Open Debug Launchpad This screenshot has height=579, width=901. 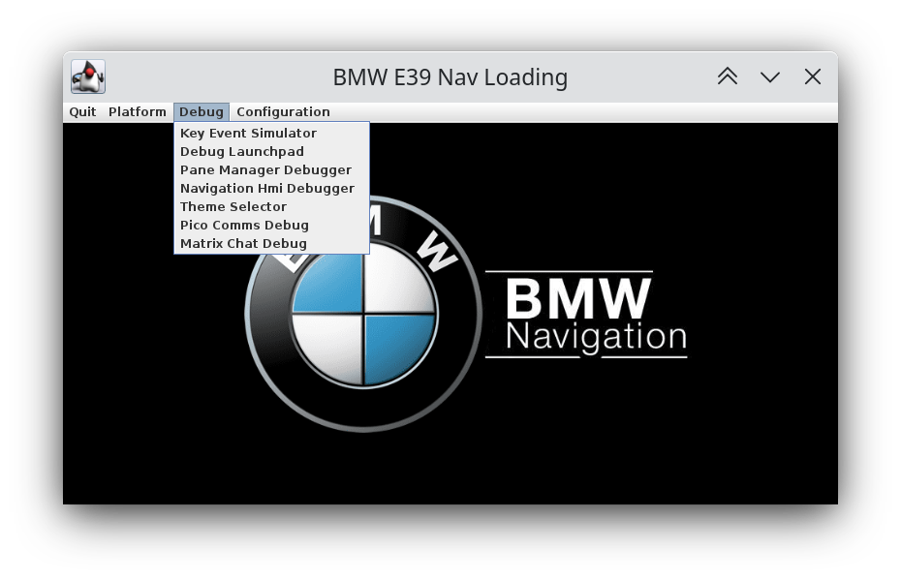click(x=271, y=152)
